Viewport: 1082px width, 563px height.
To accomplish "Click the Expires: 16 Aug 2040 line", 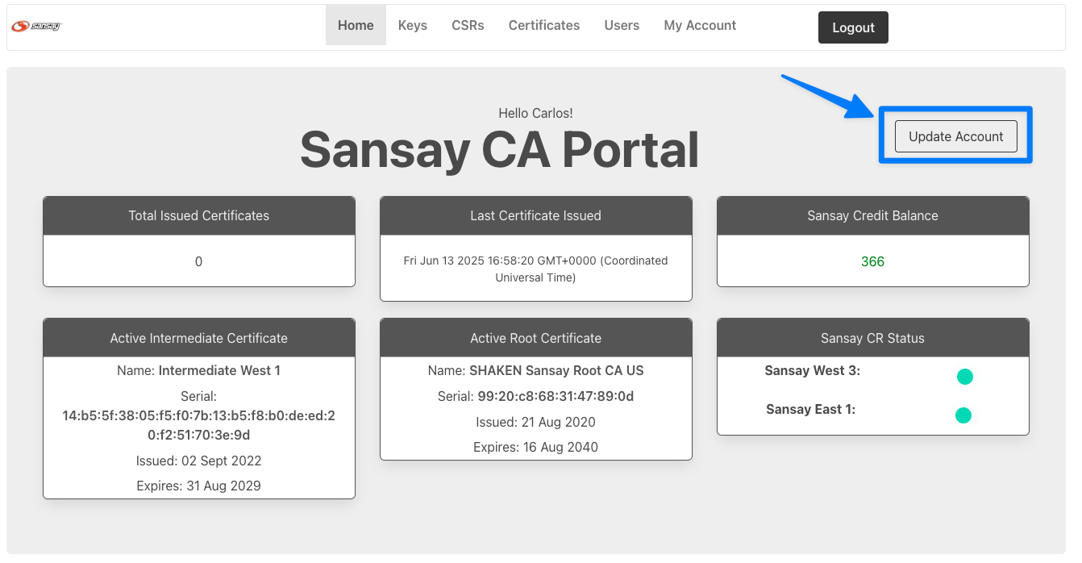I will [536, 447].
